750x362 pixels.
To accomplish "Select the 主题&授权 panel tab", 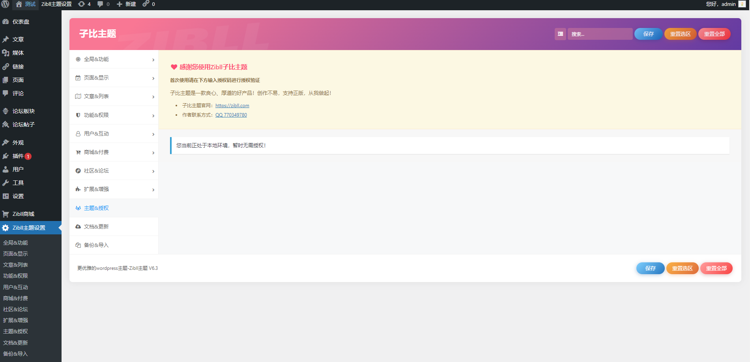I will click(114, 208).
